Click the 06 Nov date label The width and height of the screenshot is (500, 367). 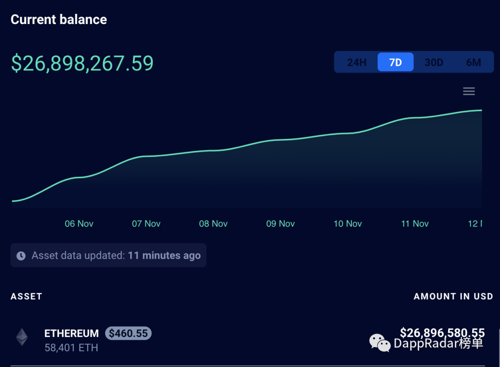[79, 224]
